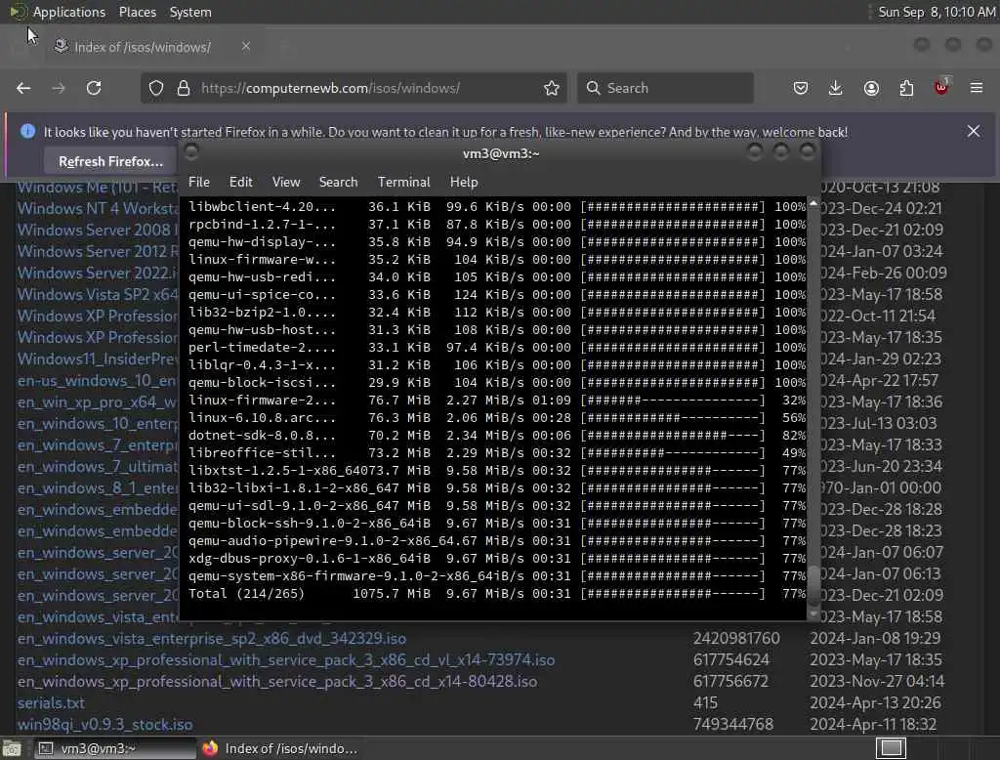Open the Pocket save icon

pyautogui.click(x=801, y=88)
